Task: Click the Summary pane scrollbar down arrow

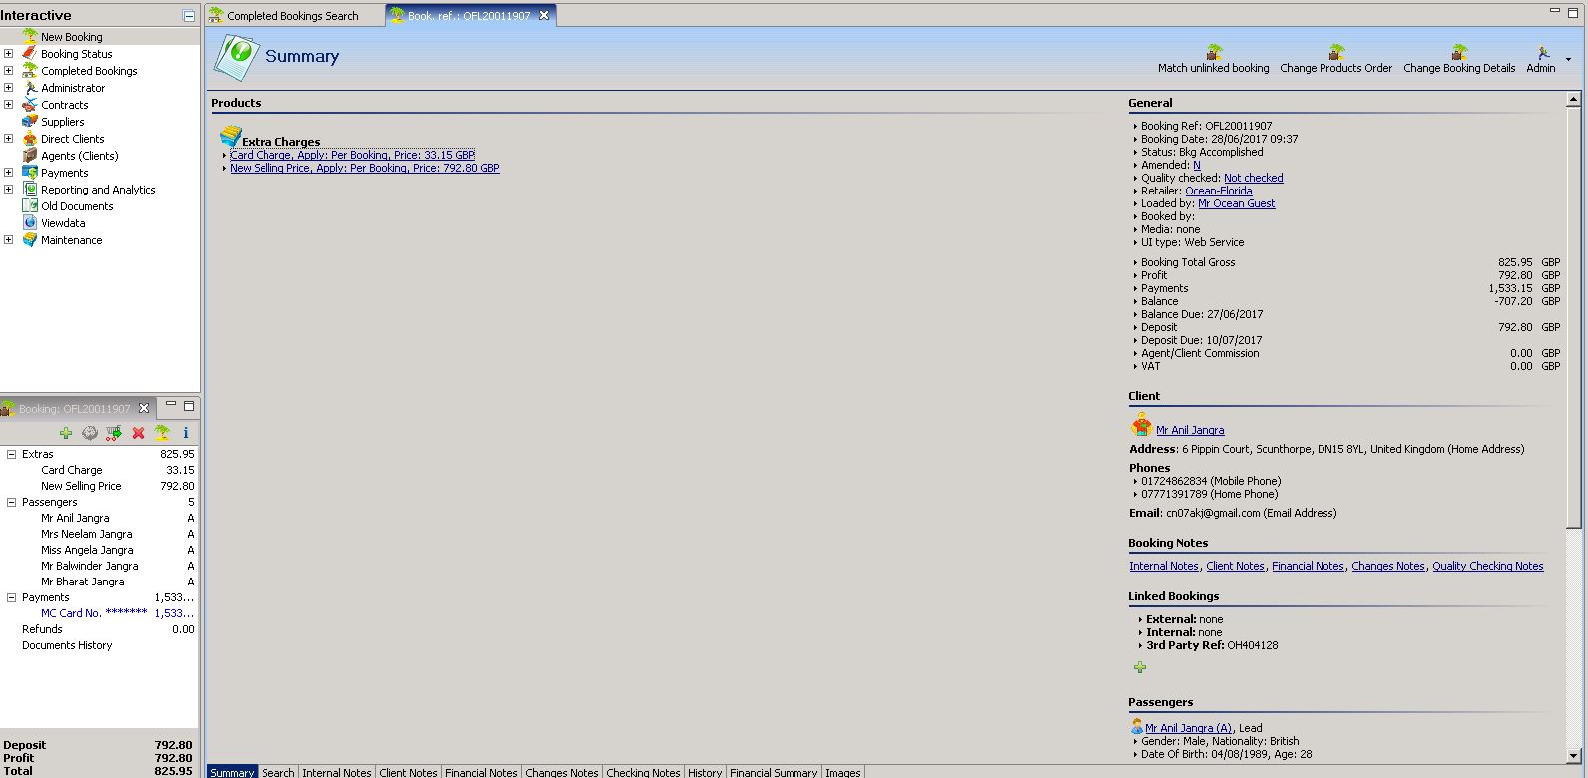Action: tap(1574, 755)
